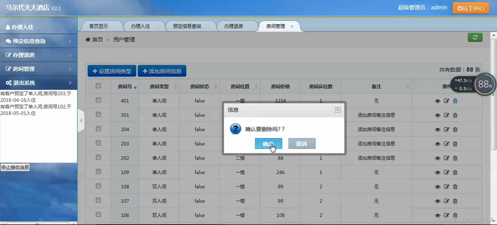Check the box for room 106
The width and height of the screenshot is (497, 225).
98,214
